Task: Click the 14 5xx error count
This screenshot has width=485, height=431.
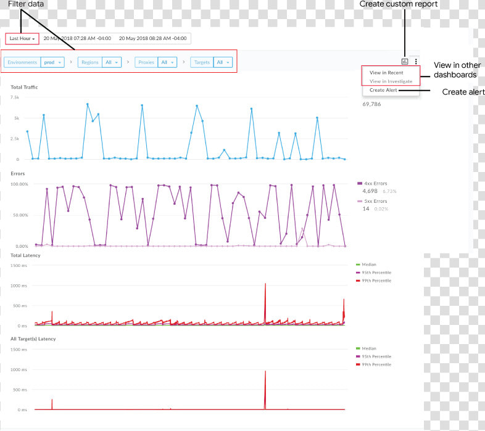Action: tap(366, 208)
